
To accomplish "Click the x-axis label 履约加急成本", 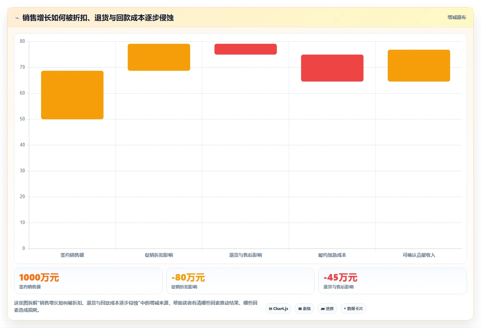I will (332, 255).
